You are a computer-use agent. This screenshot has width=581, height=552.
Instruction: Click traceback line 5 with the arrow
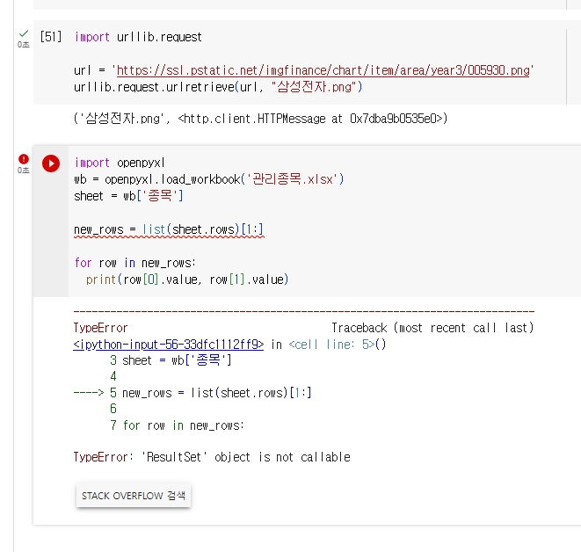(x=192, y=393)
